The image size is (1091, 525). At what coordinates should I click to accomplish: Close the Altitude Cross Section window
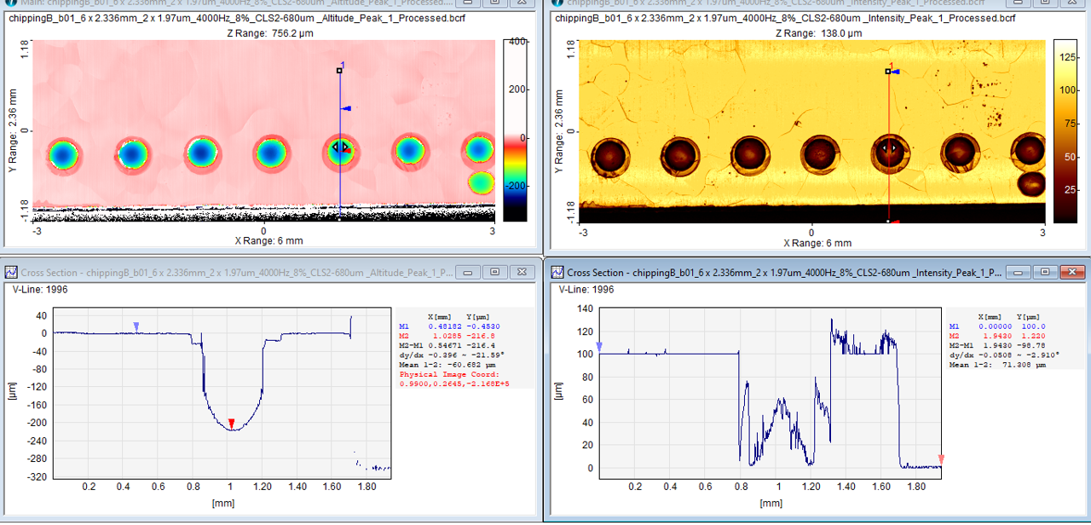[x=522, y=273]
